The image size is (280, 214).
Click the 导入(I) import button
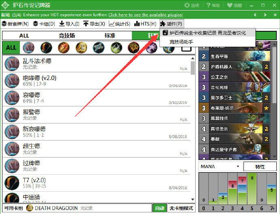[69, 24]
